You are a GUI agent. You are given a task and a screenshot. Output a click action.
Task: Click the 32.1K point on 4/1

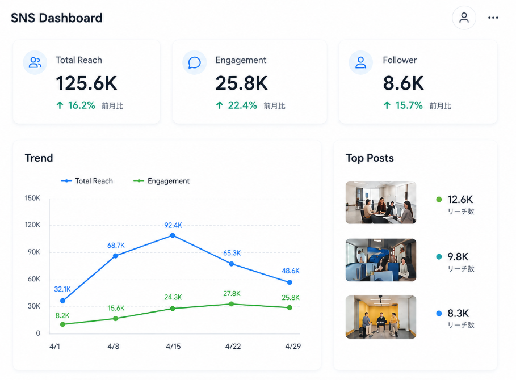point(63,301)
